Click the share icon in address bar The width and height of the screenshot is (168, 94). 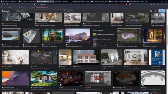123,4
